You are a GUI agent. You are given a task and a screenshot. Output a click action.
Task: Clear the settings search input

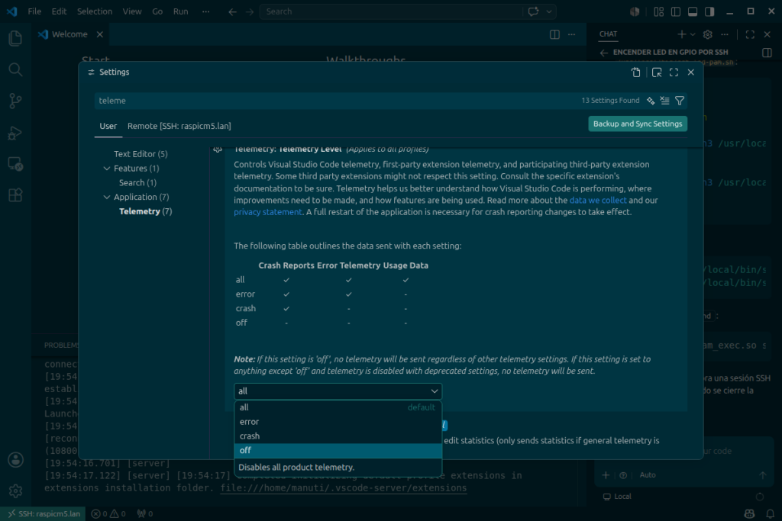pos(665,101)
